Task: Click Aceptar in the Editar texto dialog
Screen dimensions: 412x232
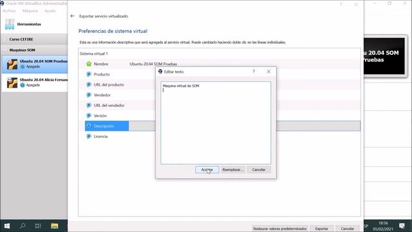Action: click(x=207, y=169)
